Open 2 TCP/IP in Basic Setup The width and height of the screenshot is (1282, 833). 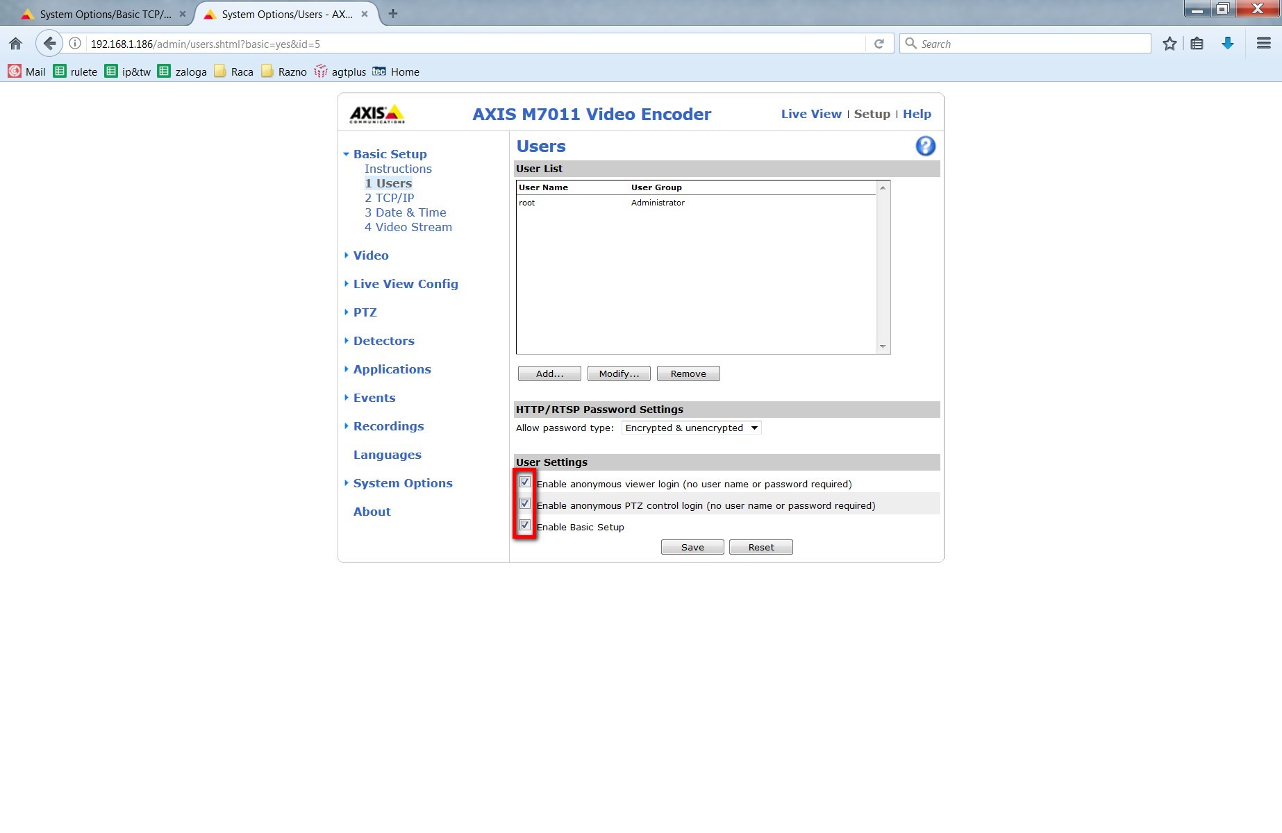click(x=389, y=198)
